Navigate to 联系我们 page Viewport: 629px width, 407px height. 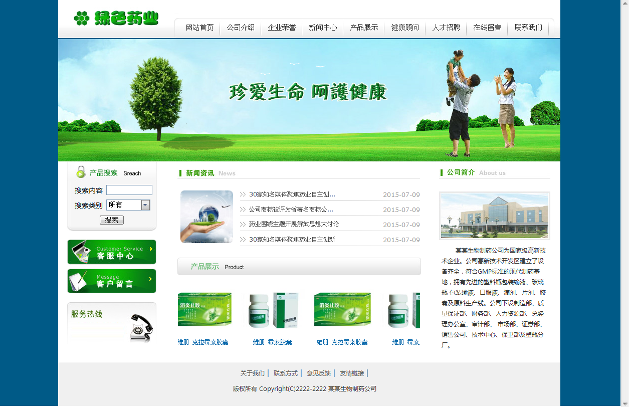(528, 28)
